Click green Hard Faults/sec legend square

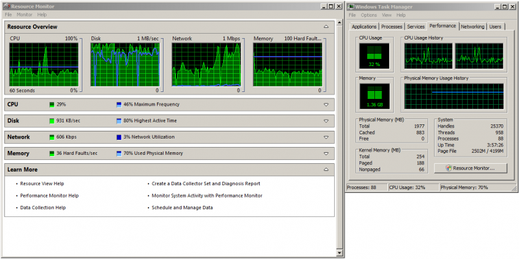click(x=52, y=153)
